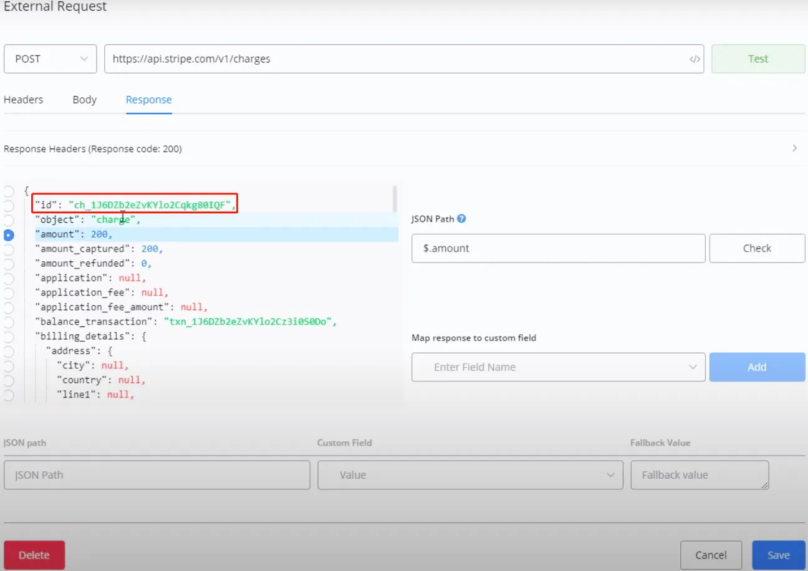Viewport: 808px width, 571px height.
Task: Click the code variable icon in URL field
Action: click(695, 59)
